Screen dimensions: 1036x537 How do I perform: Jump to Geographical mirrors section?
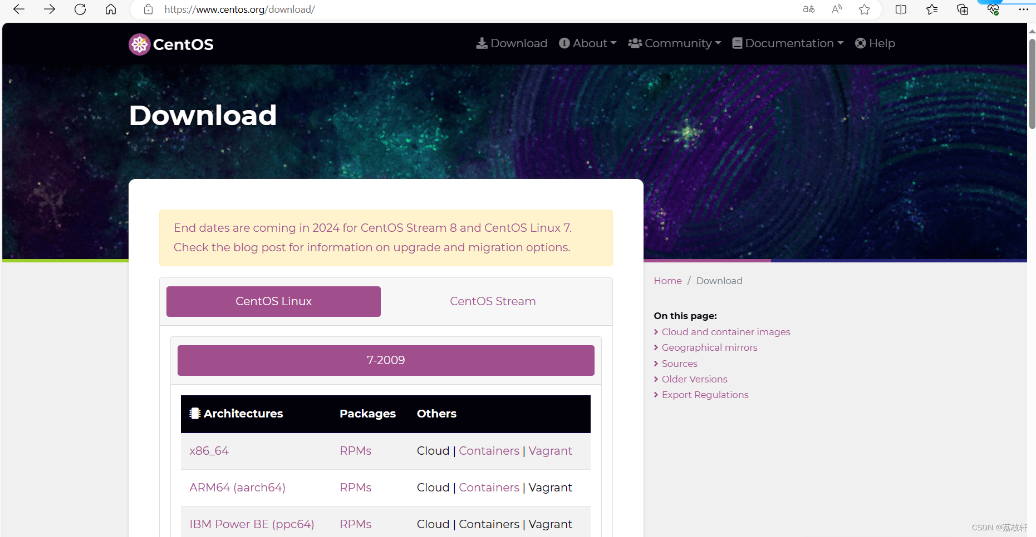coord(709,347)
